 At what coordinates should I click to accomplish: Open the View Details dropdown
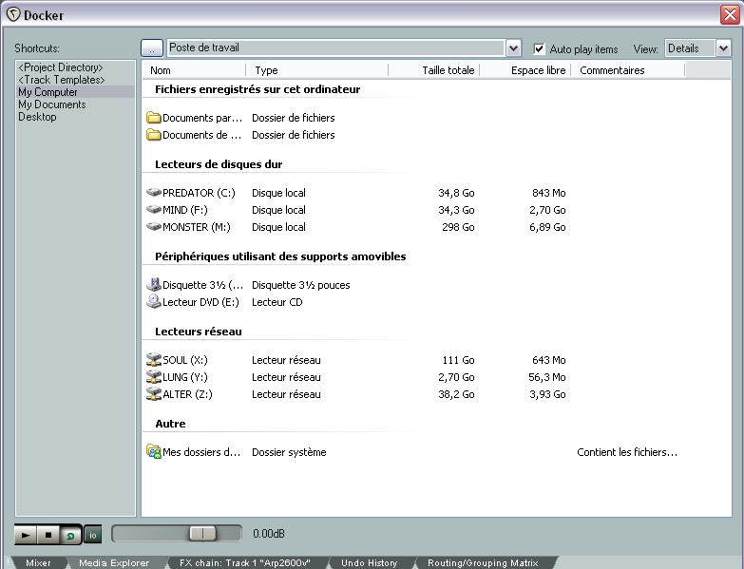point(723,48)
